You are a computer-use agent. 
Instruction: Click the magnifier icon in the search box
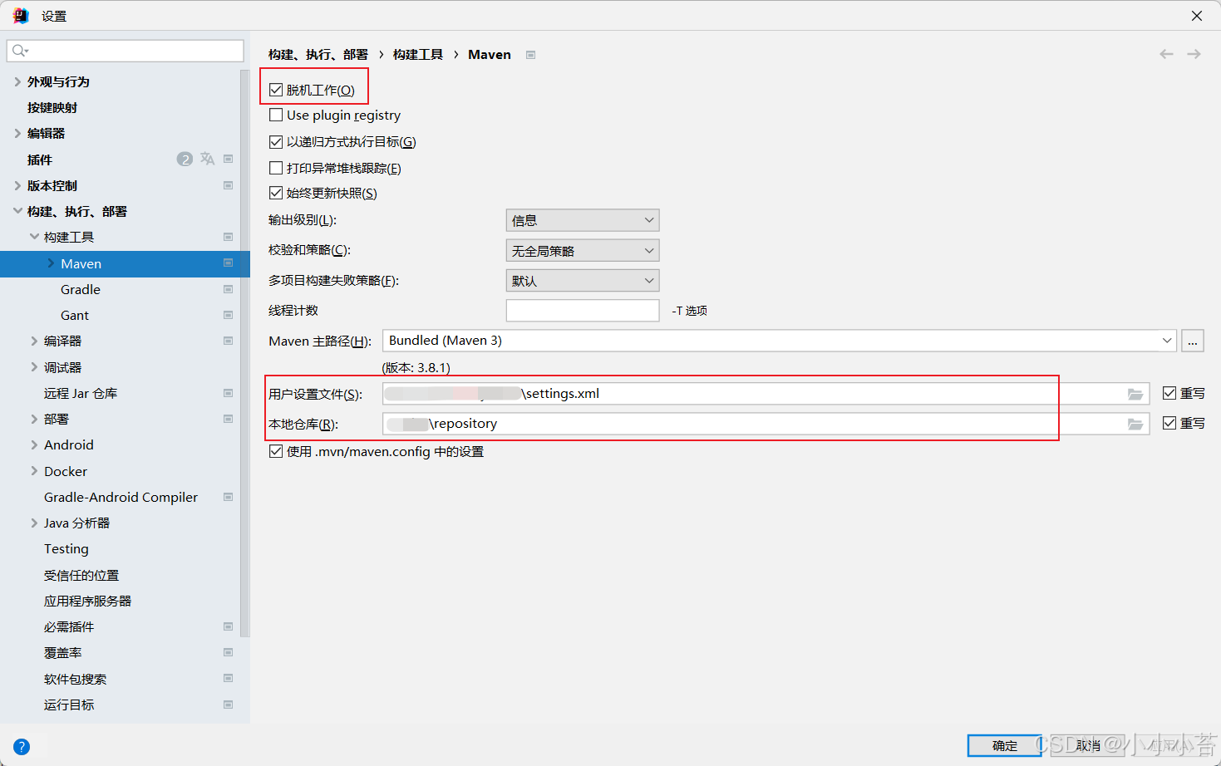pyautogui.click(x=20, y=51)
